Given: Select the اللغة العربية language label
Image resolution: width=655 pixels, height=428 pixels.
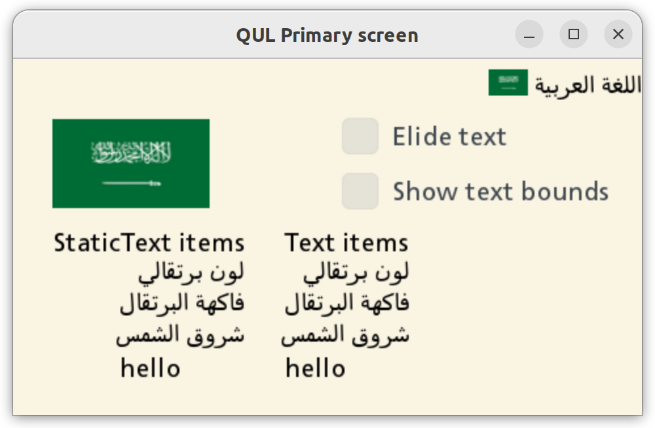Looking at the screenshot, I should coord(588,85).
